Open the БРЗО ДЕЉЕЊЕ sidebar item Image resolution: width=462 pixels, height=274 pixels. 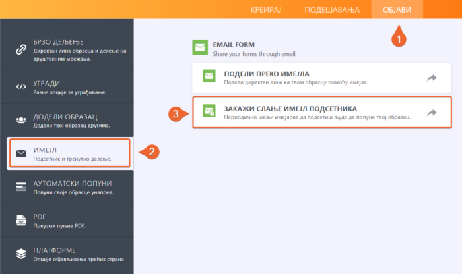click(67, 45)
